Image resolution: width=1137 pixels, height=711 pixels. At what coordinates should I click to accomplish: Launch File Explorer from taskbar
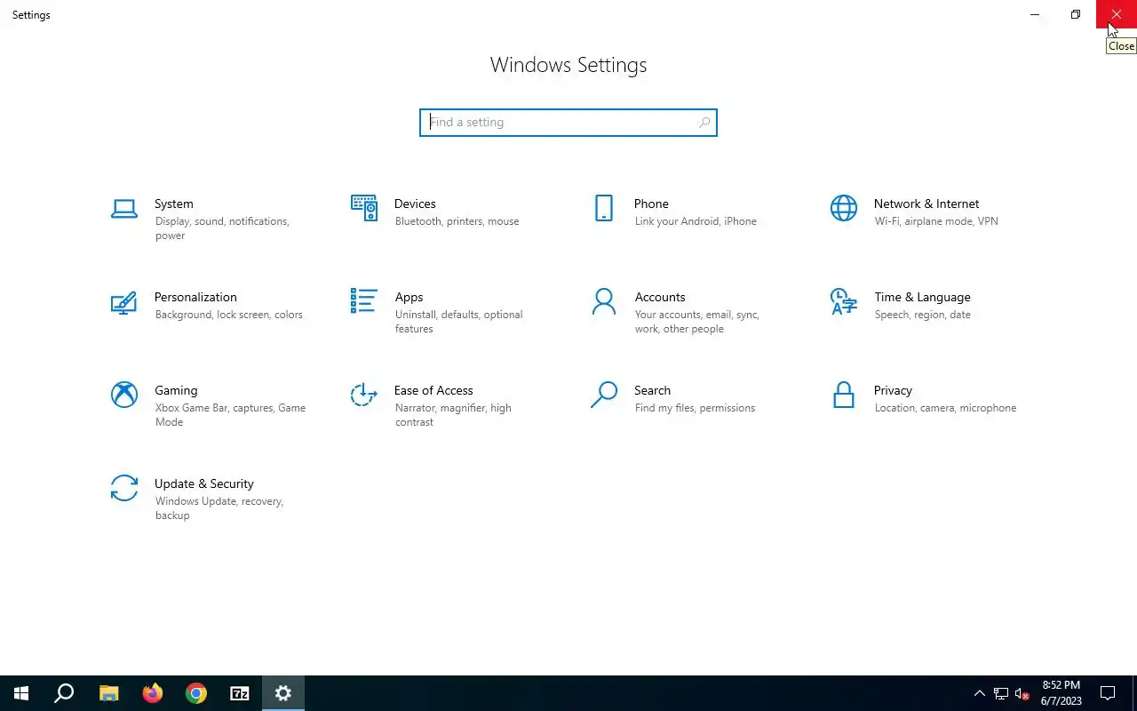pyautogui.click(x=108, y=693)
